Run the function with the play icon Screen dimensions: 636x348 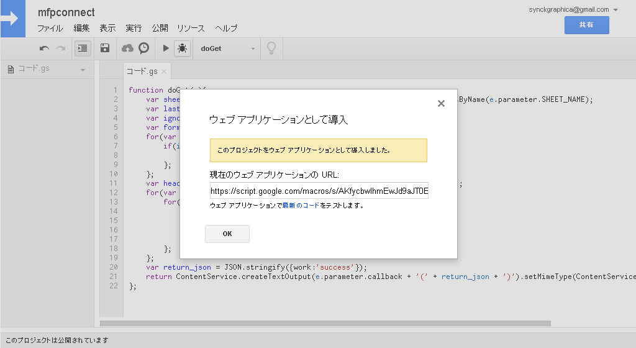(165, 48)
